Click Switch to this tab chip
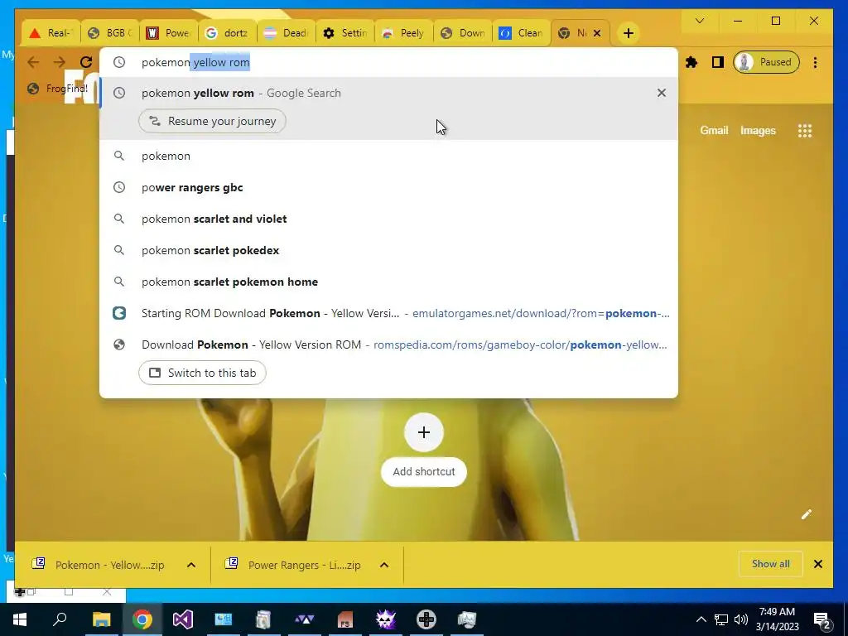 [x=202, y=373]
